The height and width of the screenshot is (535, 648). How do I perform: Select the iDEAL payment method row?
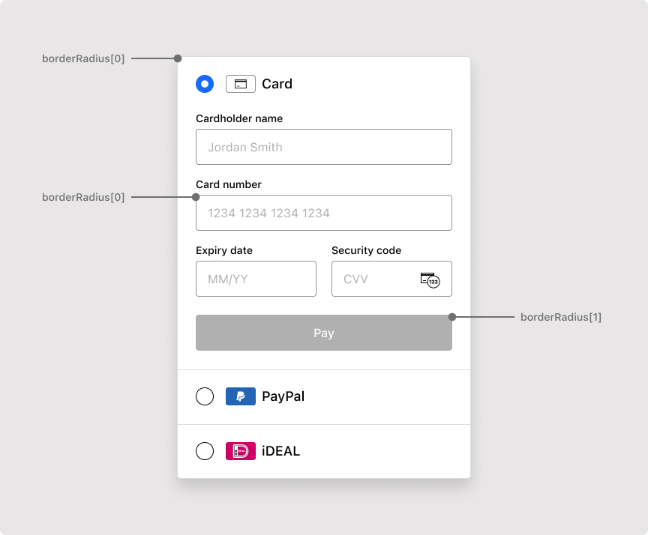click(324, 451)
